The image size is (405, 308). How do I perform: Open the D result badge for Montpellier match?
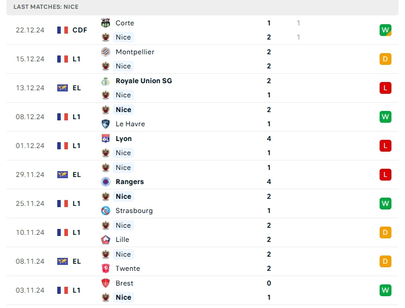[x=386, y=59]
